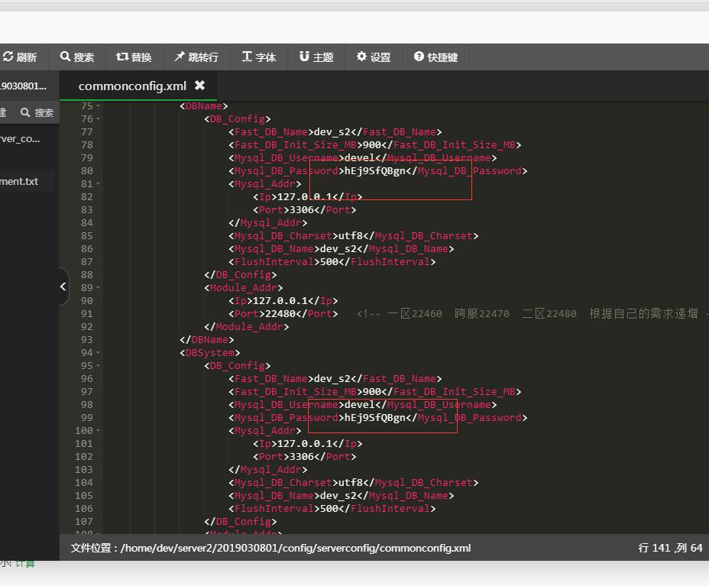Fold the DBSystem block at line 94
Viewport: 709px width, 586px height.
tap(98, 353)
